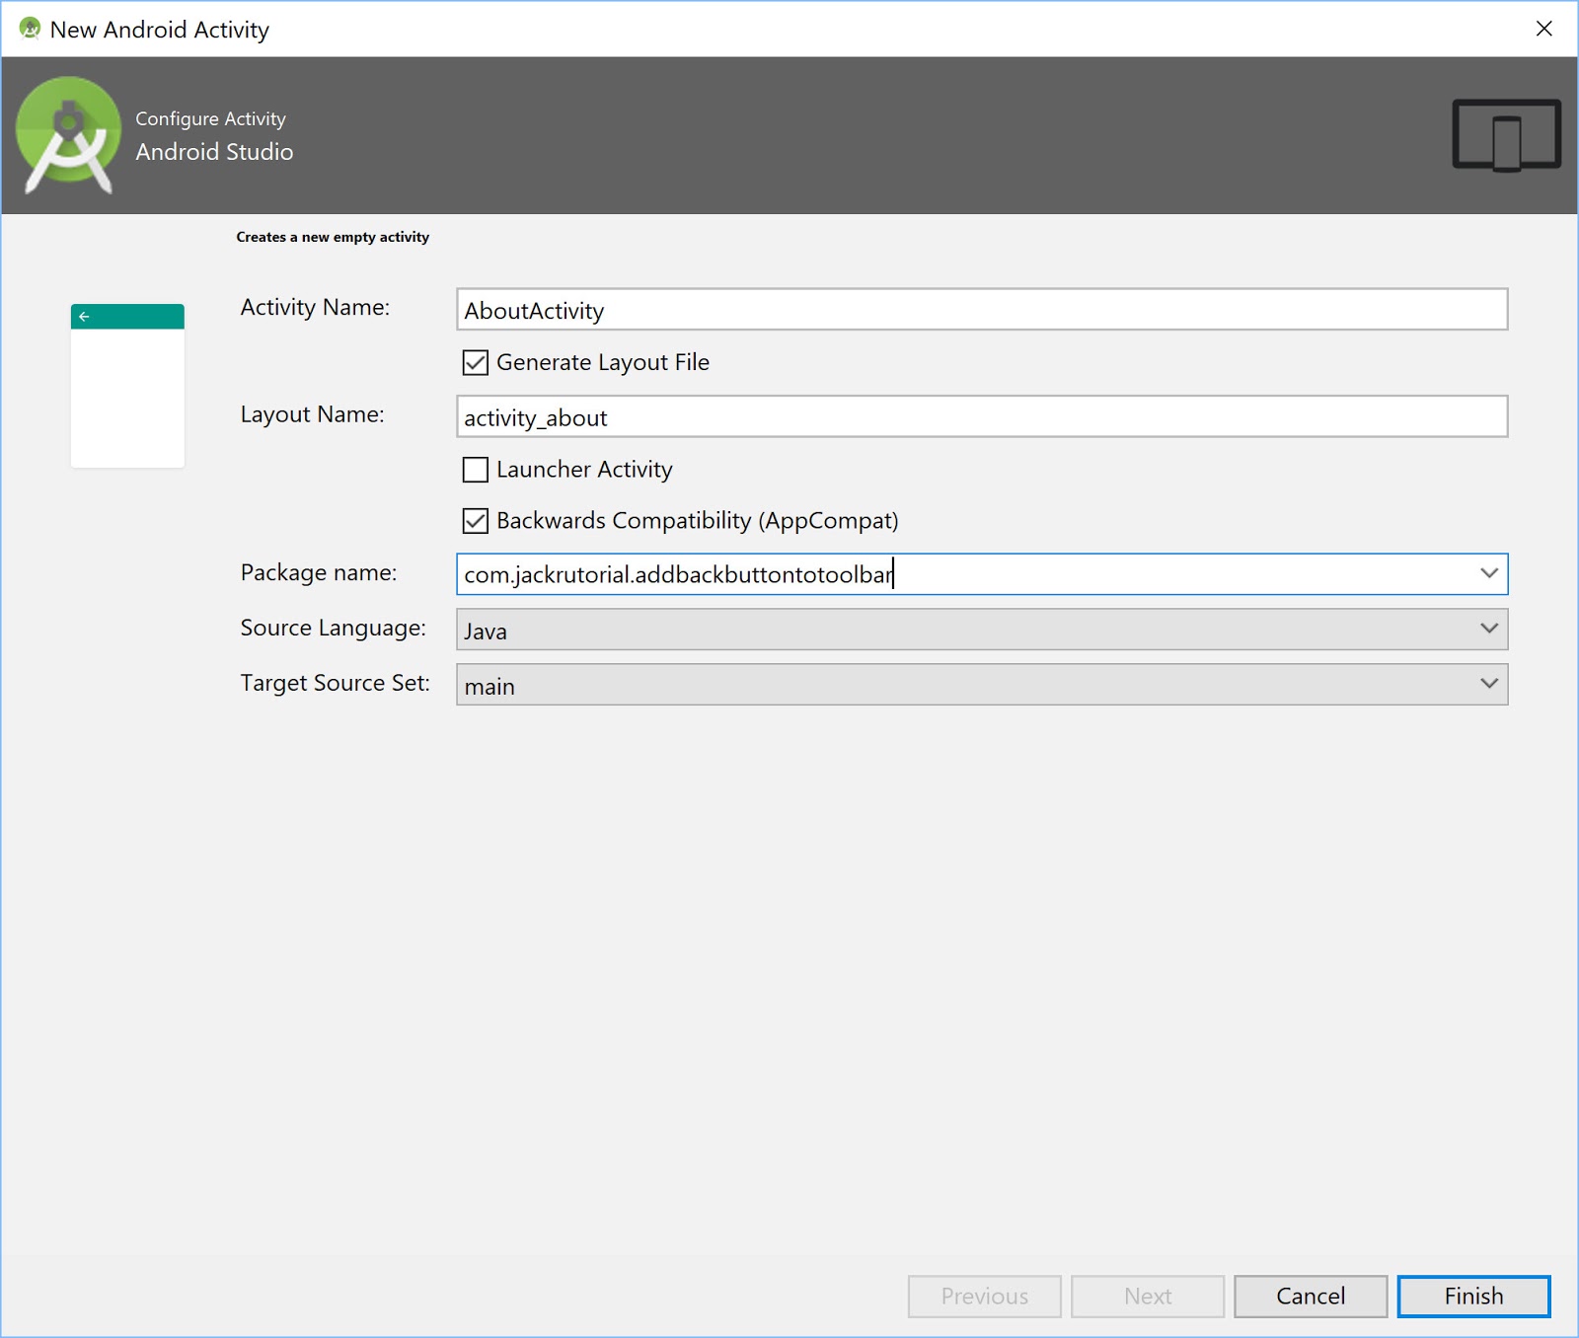Focus the Activity Name text field
The width and height of the screenshot is (1579, 1338).
click(981, 310)
